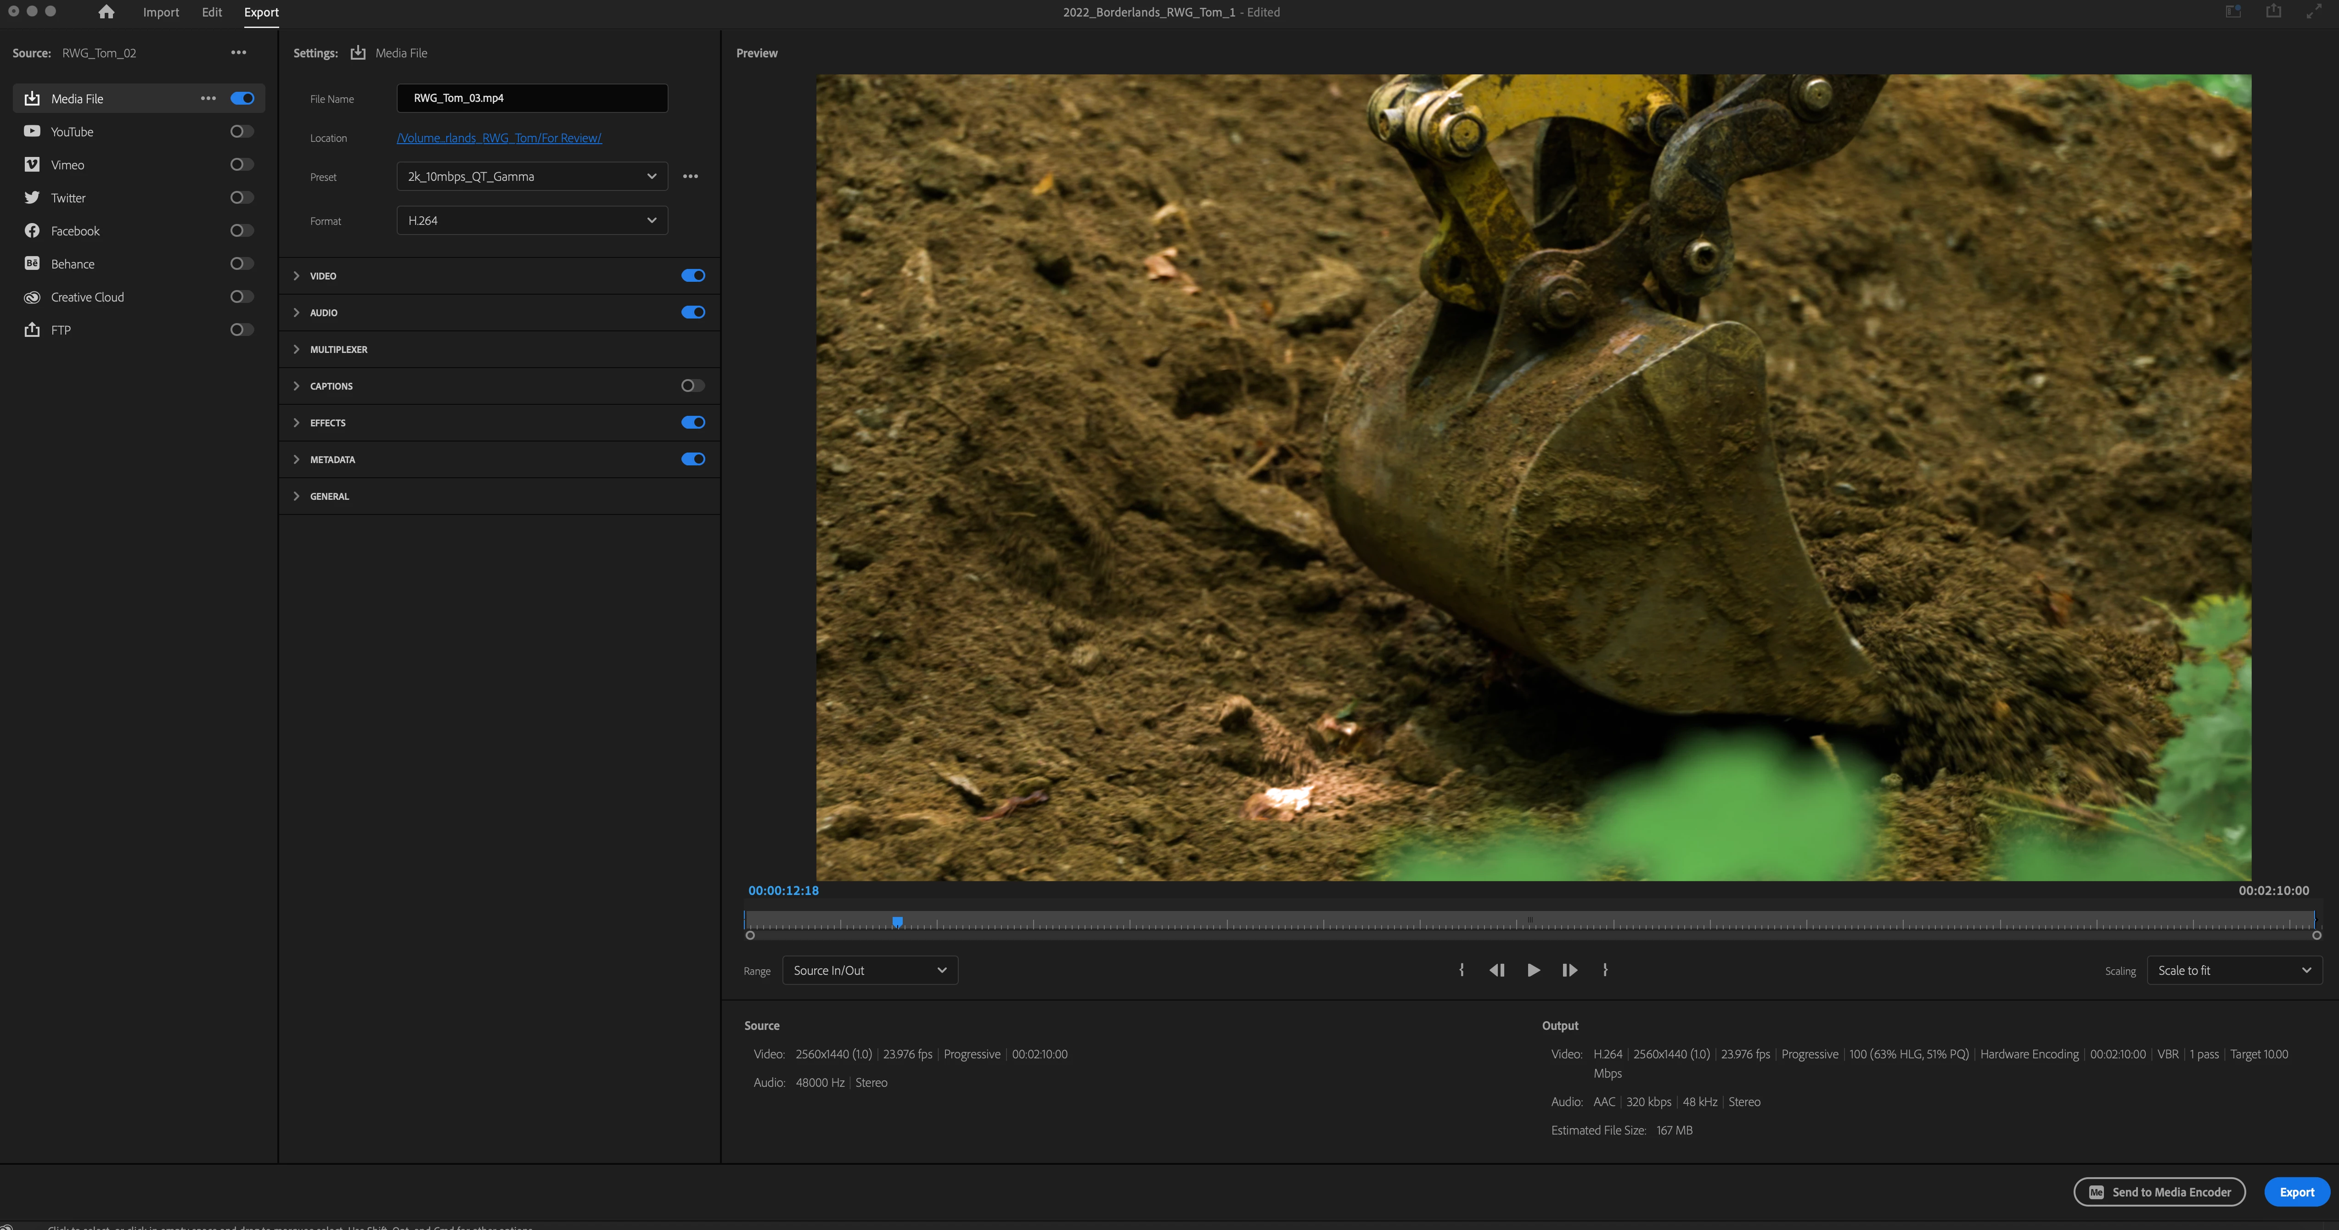Switch to the Import tab
This screenshot has width=2339, height=1230.
pyautogui.click(x=161, y=12)
